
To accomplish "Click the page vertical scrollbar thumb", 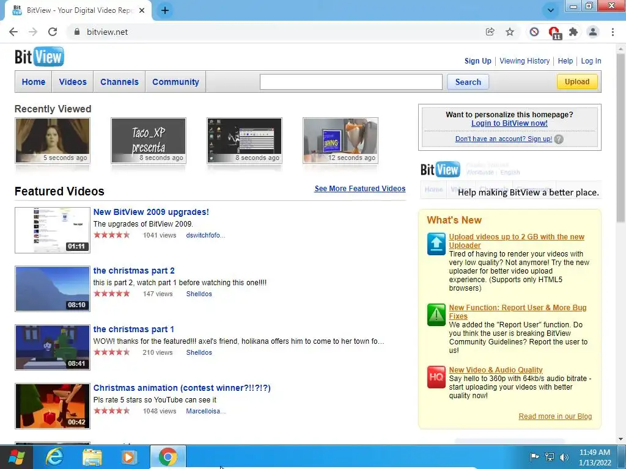I will coord(620,137).
